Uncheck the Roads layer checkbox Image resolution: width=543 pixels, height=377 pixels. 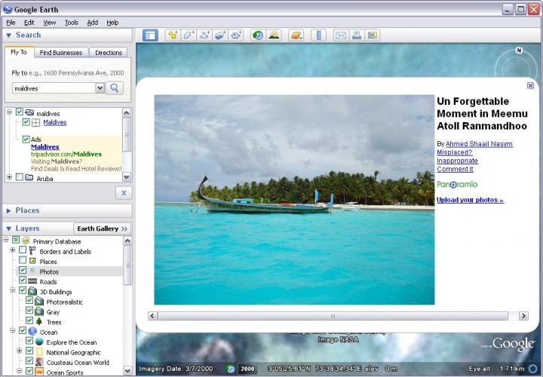pyautogui.click(x=23, y=281)
